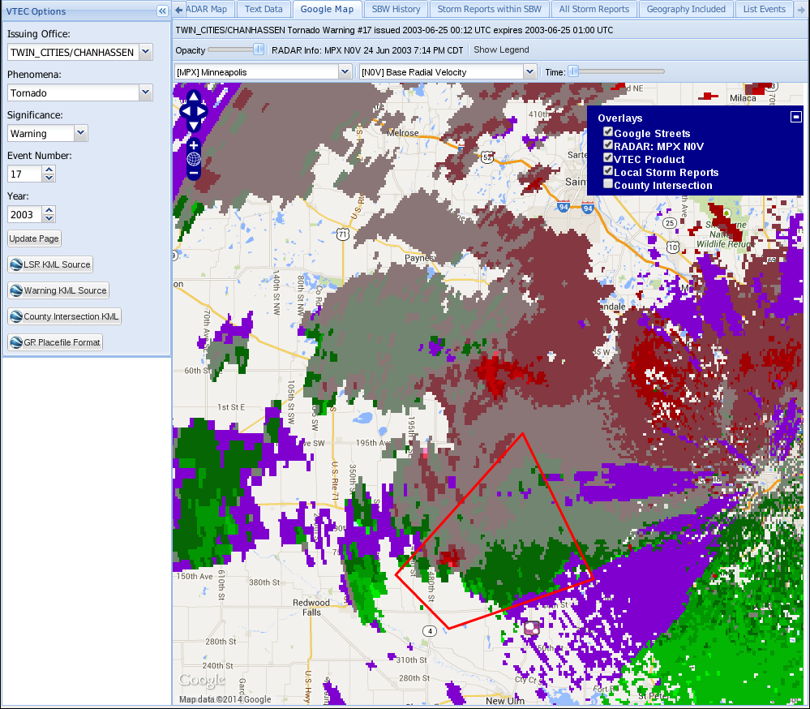The width and height of the screenshot is (810, 709).
Task: Minimize the Overlays panel
Action: pyautogui.click(x=796, y=118)
